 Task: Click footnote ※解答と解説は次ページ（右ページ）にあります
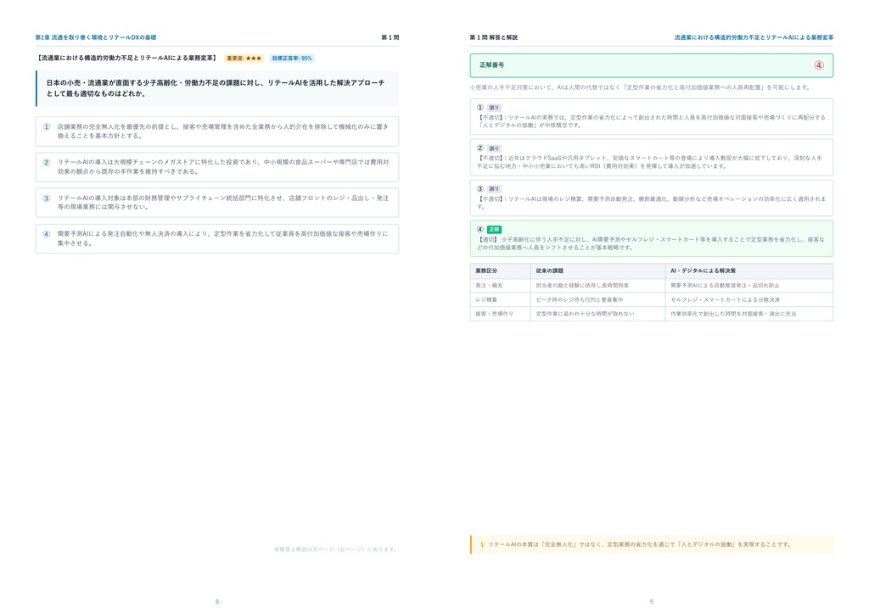(x=336, y=550)
